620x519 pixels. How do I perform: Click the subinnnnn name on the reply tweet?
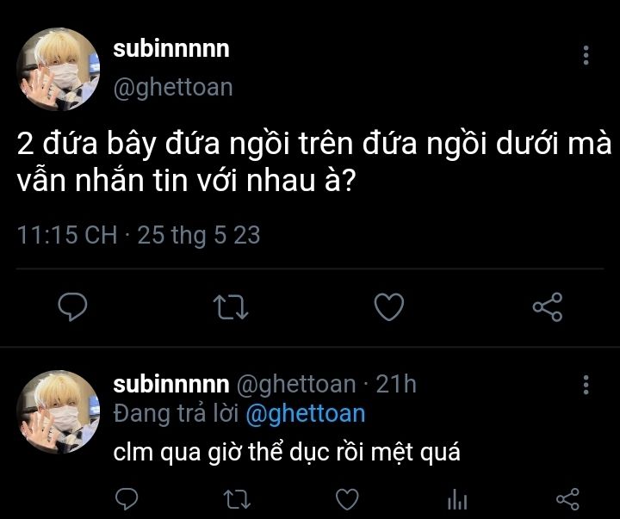[x=171, y=384]
